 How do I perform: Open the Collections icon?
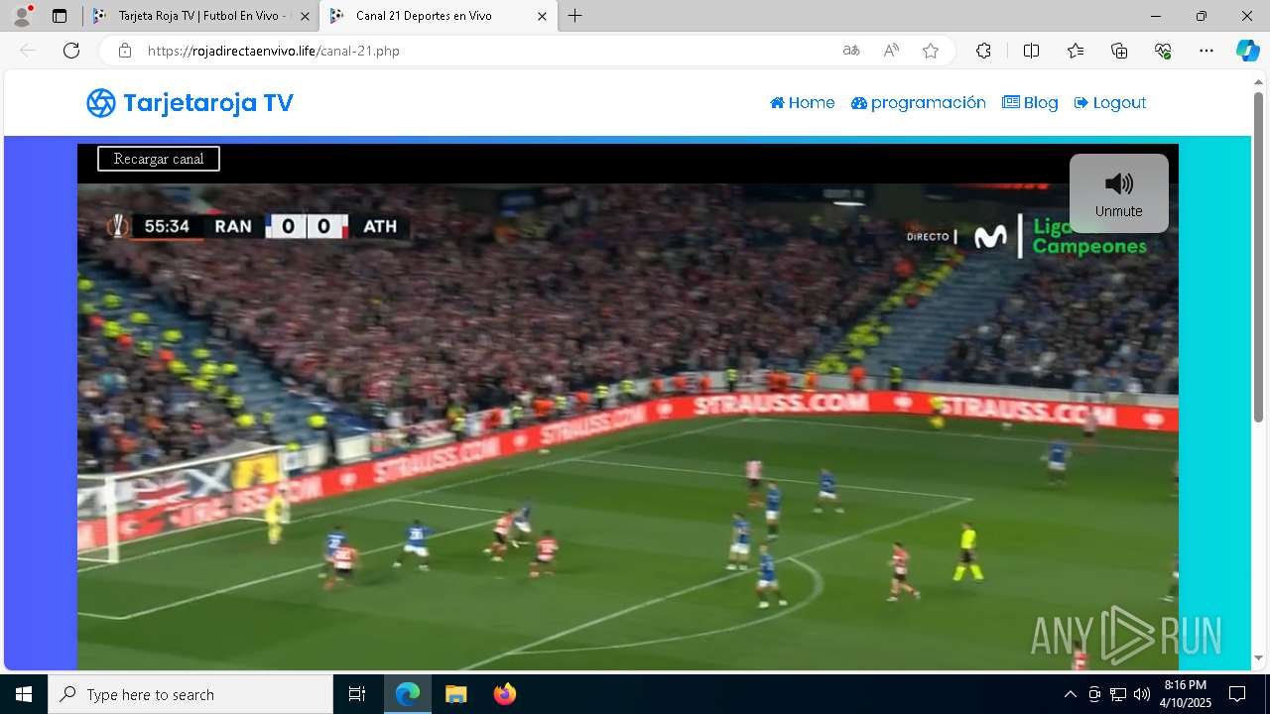click(1119, 51)
